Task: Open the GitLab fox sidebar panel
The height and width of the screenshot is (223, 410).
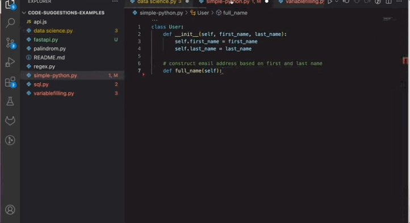Action: click(10, 121)
